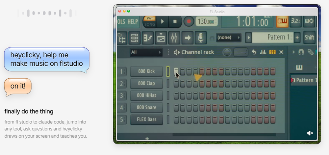Click the 808 Clap channel button
329x155 pixels.
[x=146, y=84]
